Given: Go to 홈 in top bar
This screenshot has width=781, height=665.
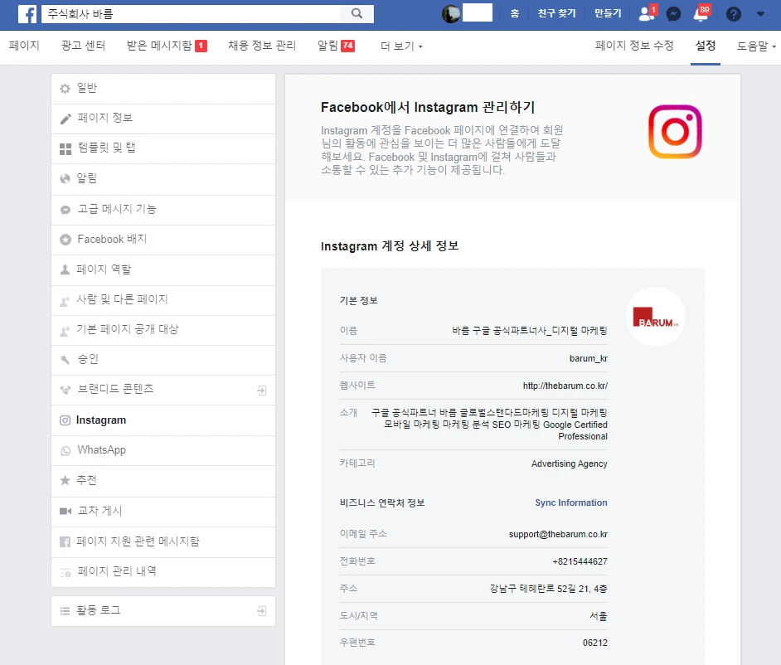Looking at the screenshot, I should click(x=515, y=13).
